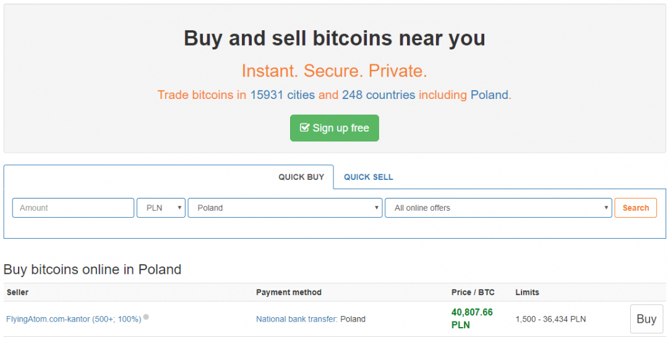This screenshot has width=668, height=337.
Task: Click the 40,807.66 PLN price
Action: [472, 318]
